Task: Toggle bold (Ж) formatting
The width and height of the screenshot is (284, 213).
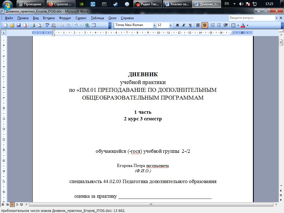Action: point(177,25)
